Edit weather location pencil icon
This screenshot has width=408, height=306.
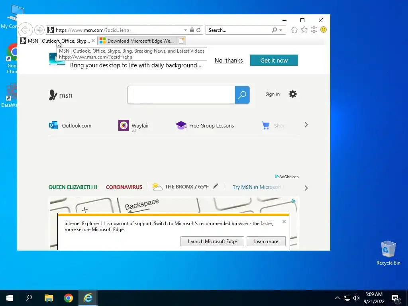[215, 186]
